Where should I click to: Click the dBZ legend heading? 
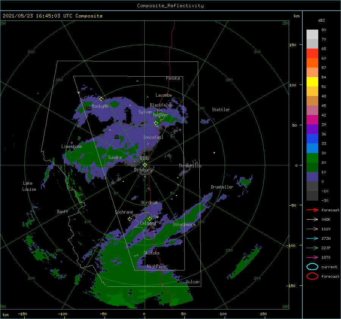pyautogui.click(x=321, y=20)
